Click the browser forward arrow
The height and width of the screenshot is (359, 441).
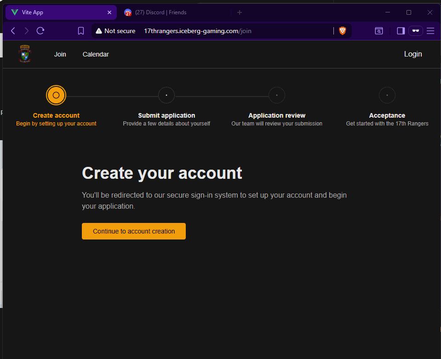(x=26, y=31)
